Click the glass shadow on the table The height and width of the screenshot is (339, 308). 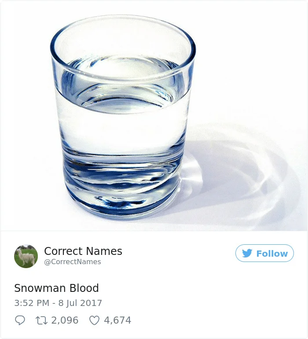(238, 173)
